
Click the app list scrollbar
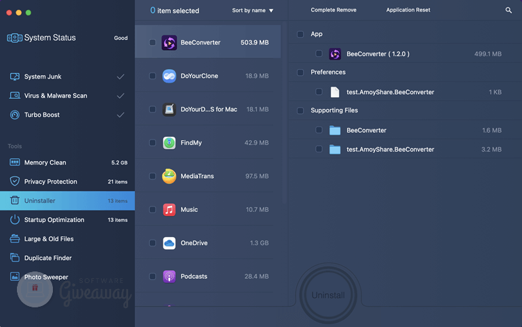284,113
